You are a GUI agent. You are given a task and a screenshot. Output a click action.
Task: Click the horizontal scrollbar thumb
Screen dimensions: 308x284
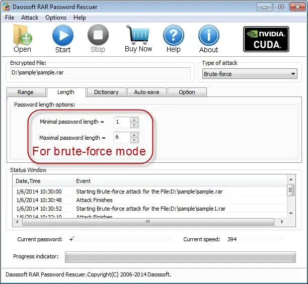coord(148,222)
